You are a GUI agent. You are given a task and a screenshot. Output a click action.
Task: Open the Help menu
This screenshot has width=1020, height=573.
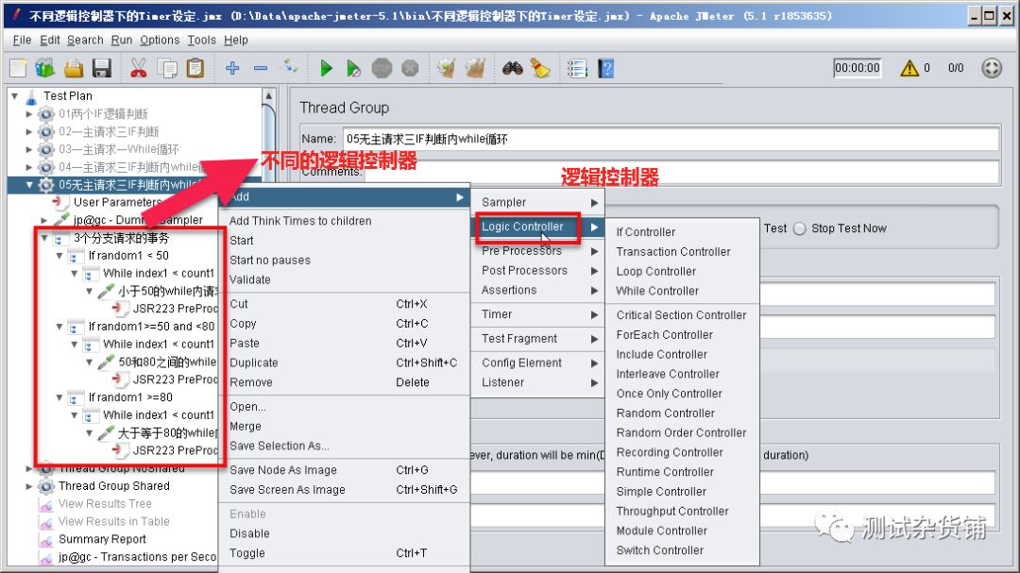coord(235,40)
